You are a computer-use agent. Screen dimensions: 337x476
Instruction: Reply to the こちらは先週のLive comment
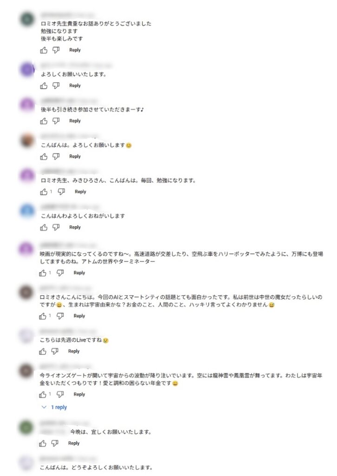point(74,351)
